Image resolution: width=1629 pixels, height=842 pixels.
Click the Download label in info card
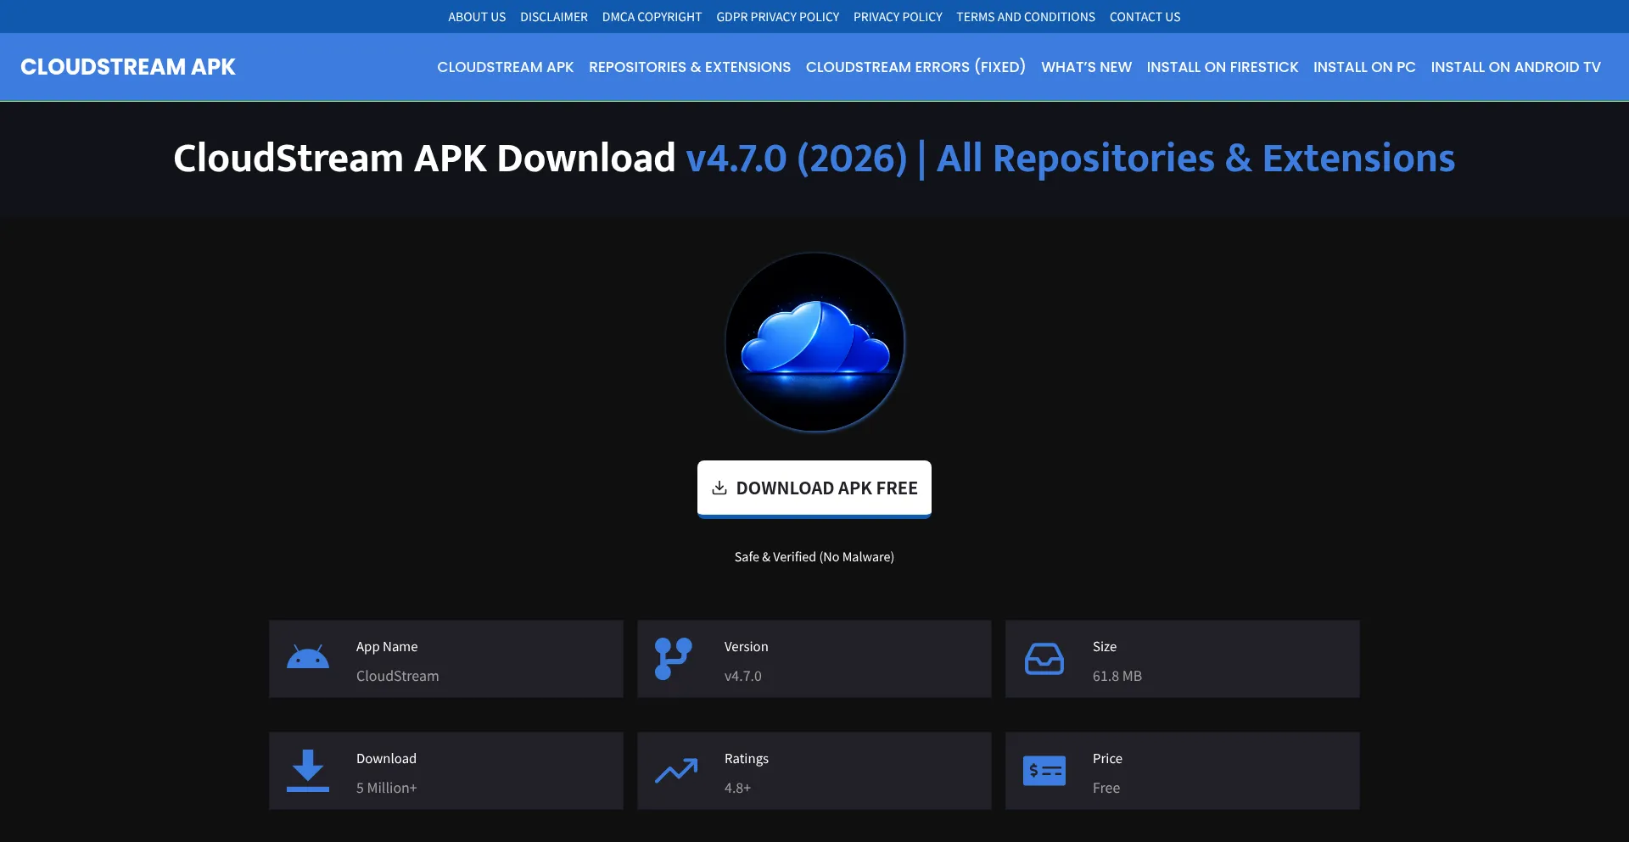click(386, 758)
